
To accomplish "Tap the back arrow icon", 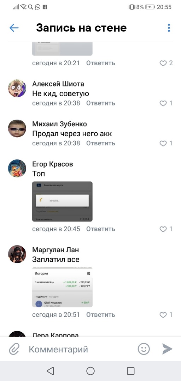I will 14,28.
